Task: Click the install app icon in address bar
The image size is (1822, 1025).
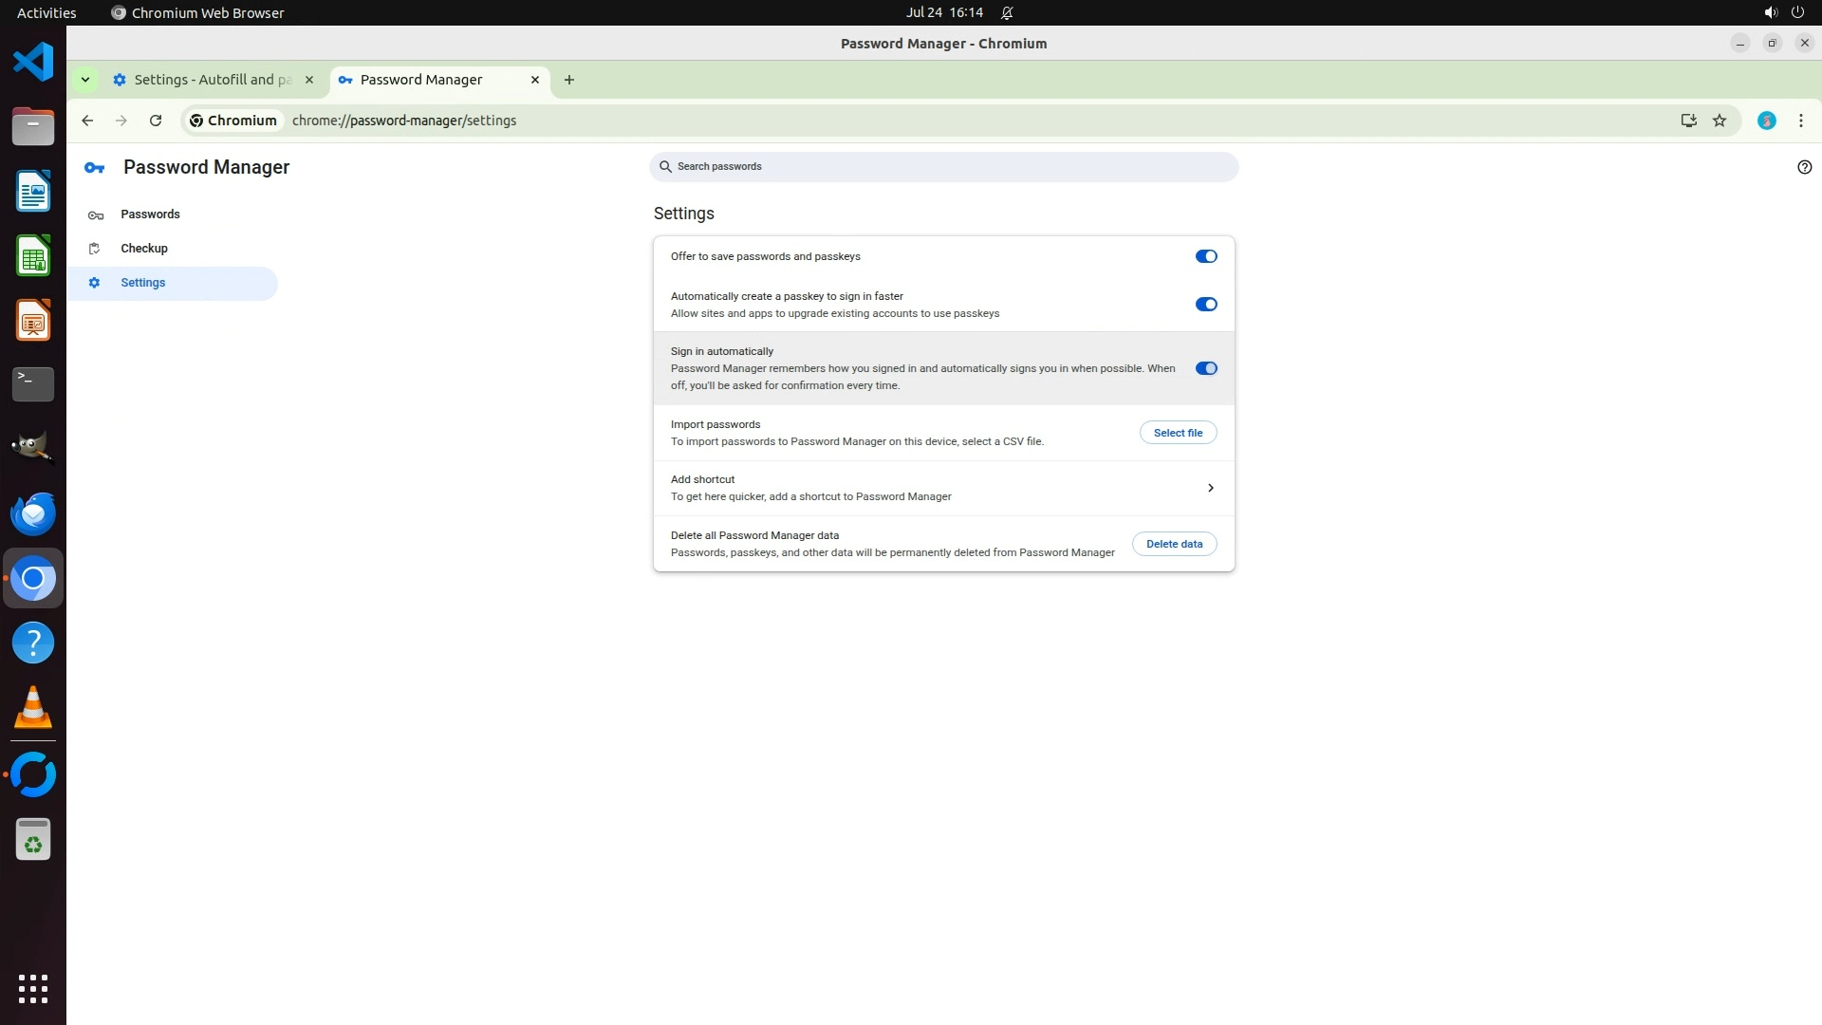Action: pyautogui.click(x=1688, y=121)
